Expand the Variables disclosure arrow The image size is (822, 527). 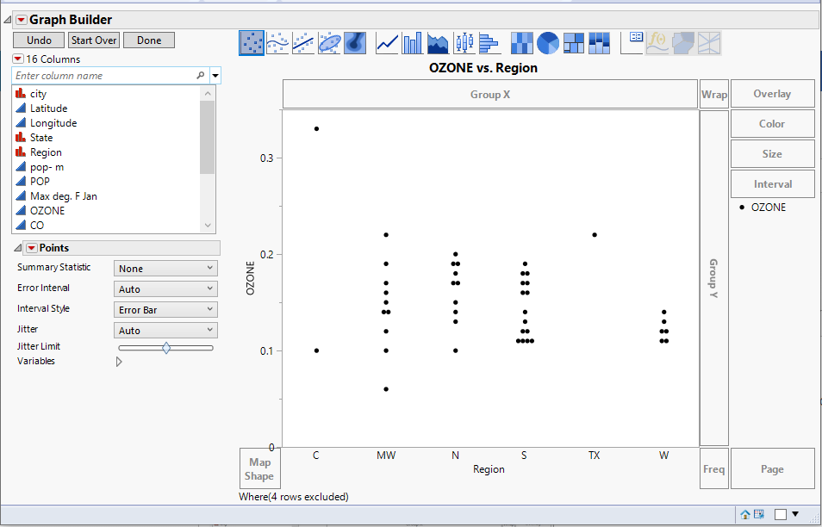tap(119, 361)
